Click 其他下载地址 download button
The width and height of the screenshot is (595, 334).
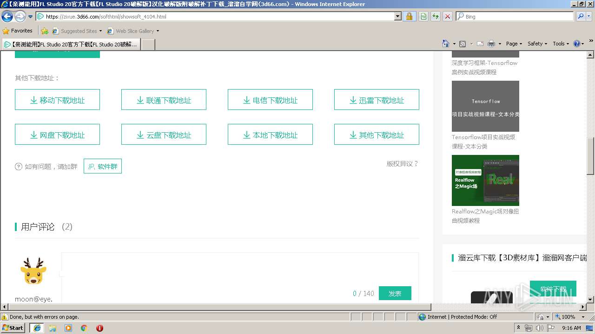[377, 135]
